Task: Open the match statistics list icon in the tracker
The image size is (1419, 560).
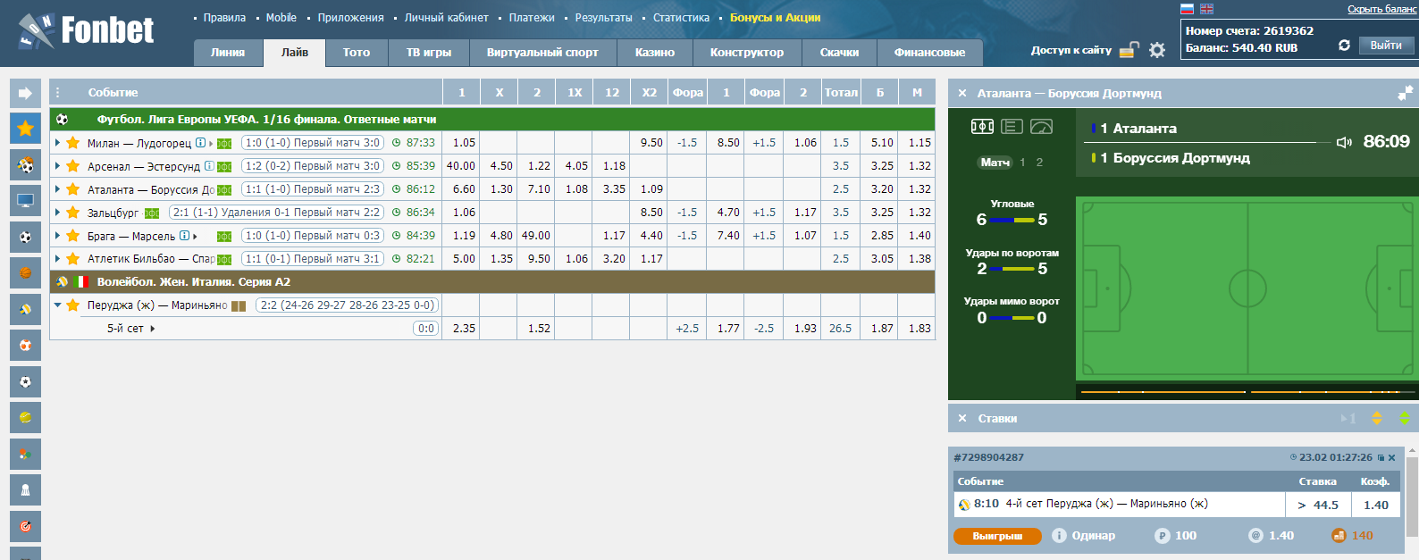Action: tap(1012, 127)
